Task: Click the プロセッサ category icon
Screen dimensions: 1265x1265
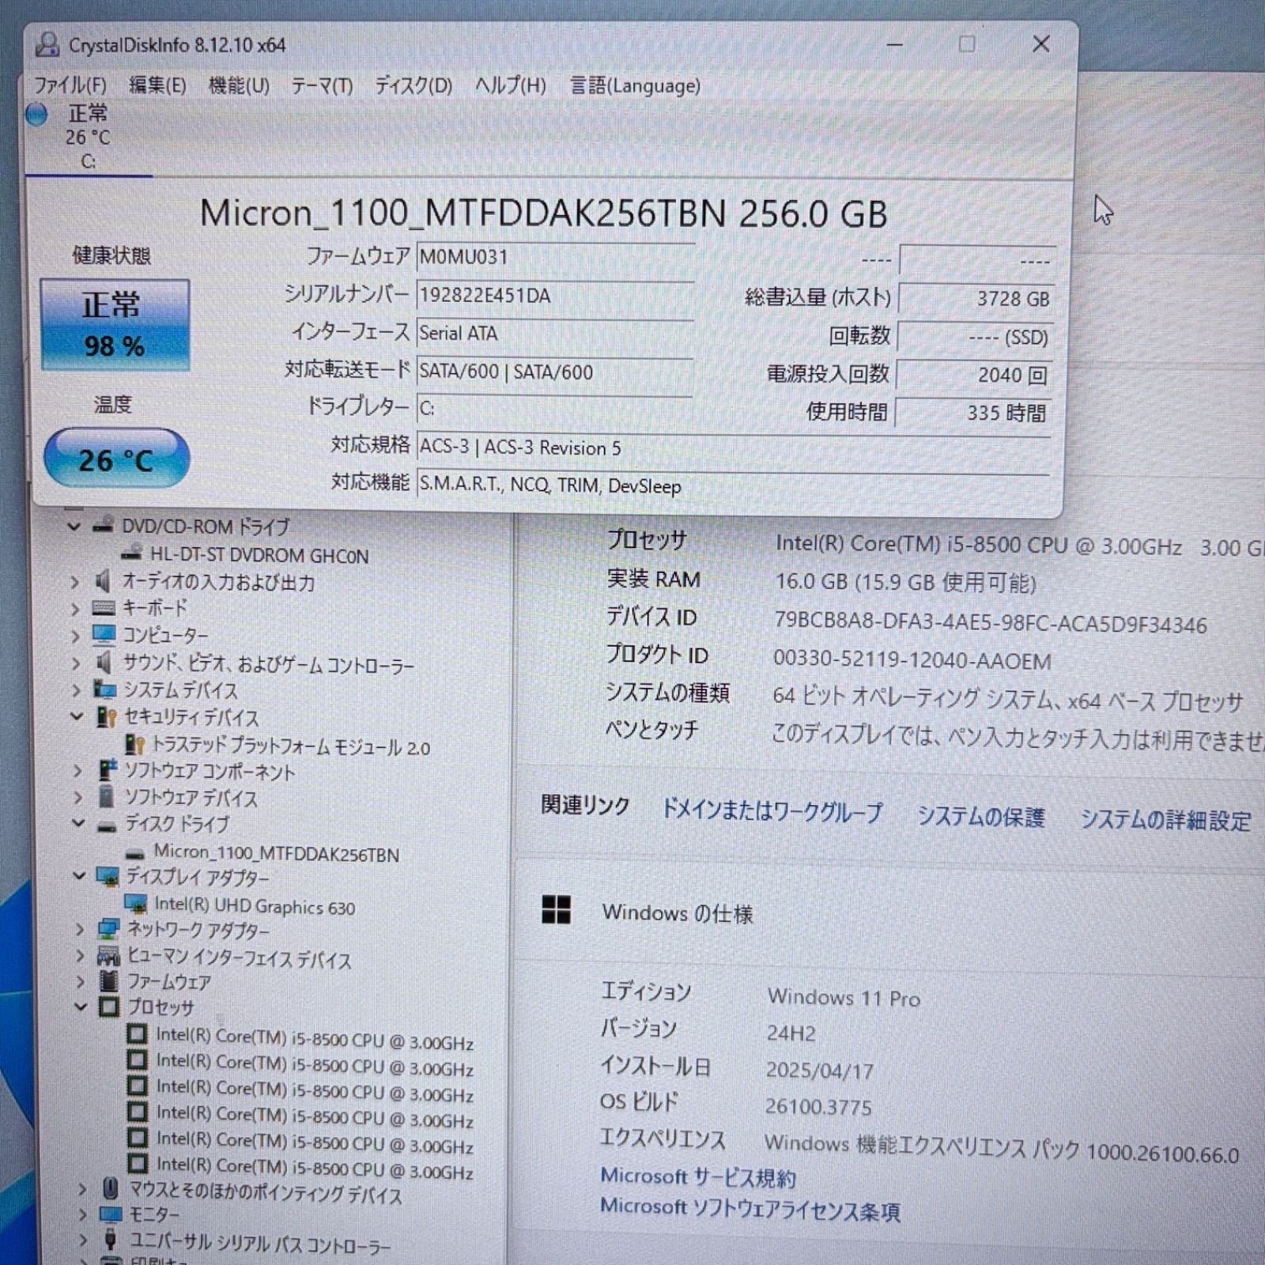Action: [109, 1006]
